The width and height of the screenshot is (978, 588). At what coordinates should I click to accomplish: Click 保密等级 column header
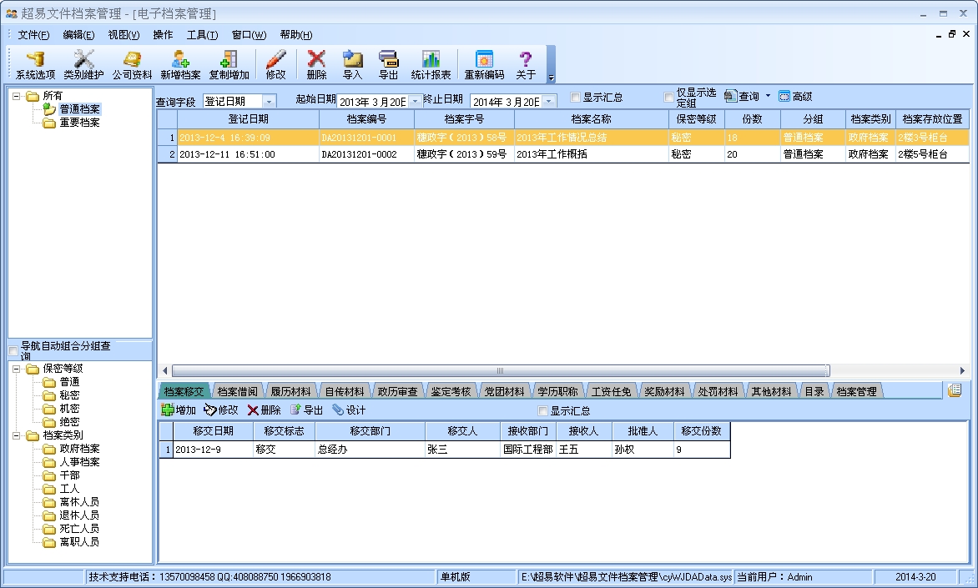point(696,119)
